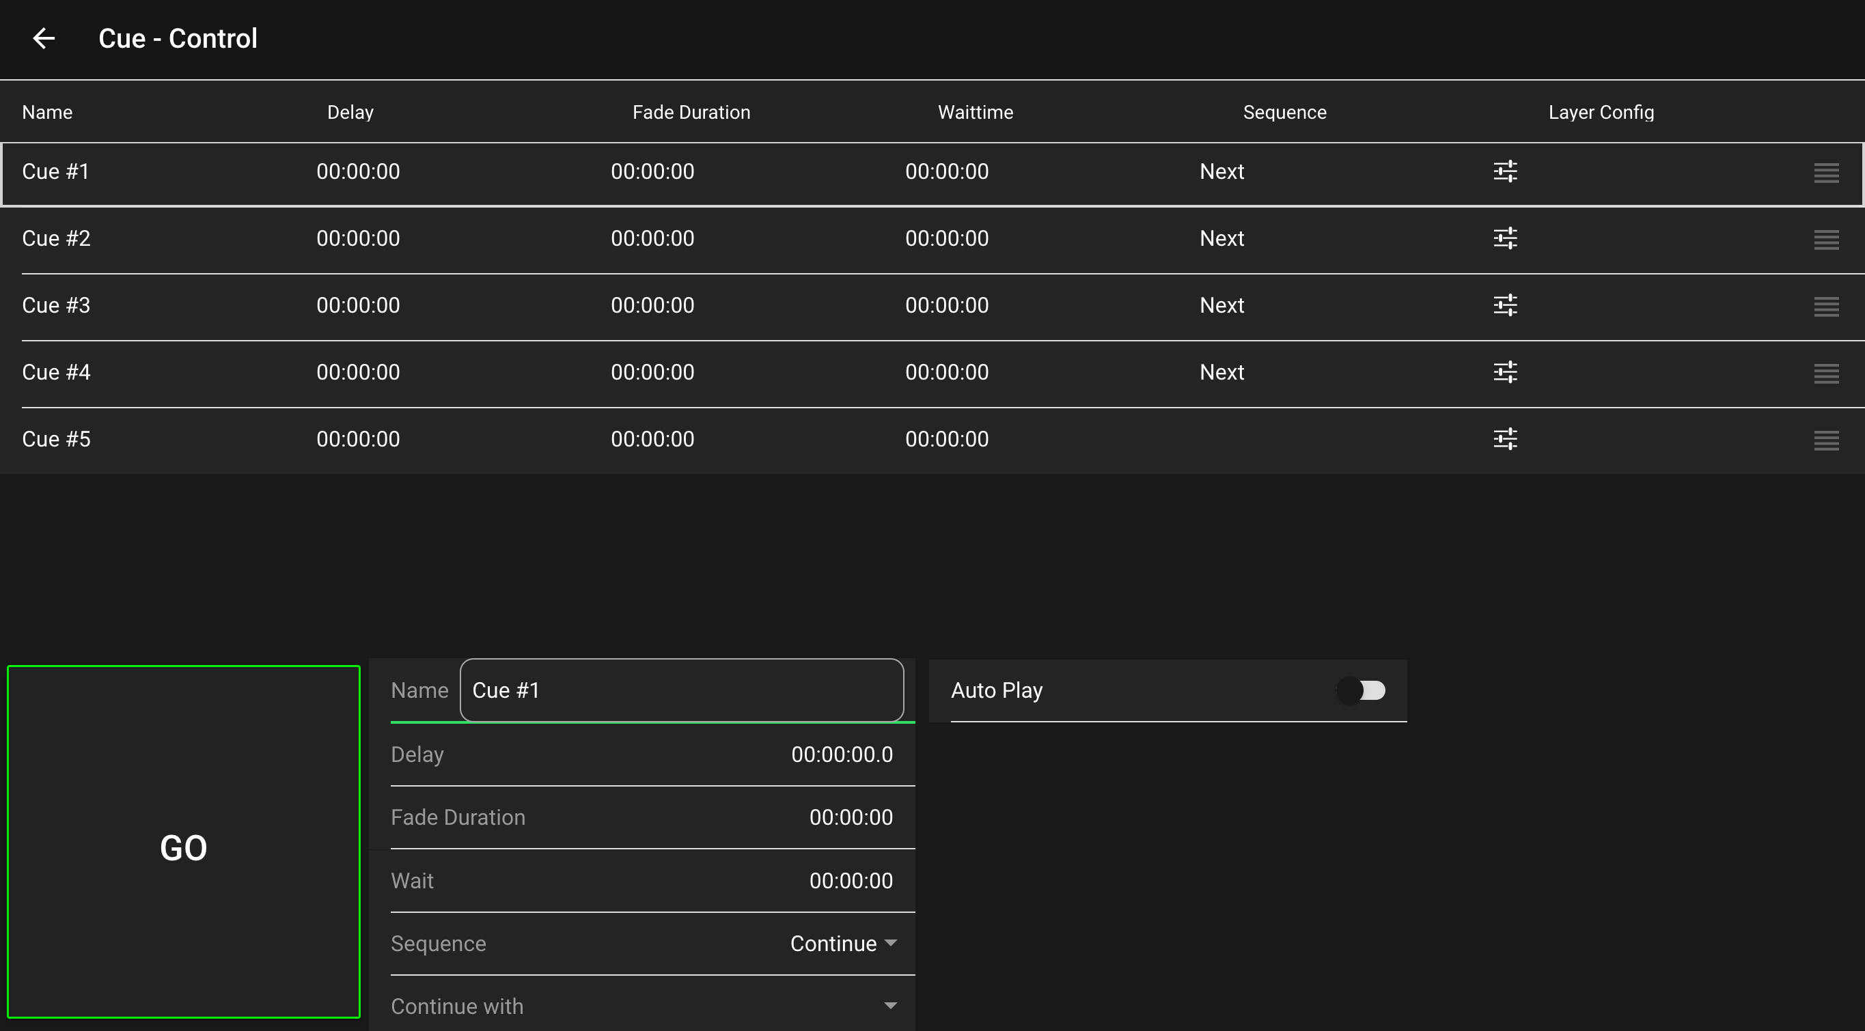Open layer config for Cue #5

point(1505,439)
